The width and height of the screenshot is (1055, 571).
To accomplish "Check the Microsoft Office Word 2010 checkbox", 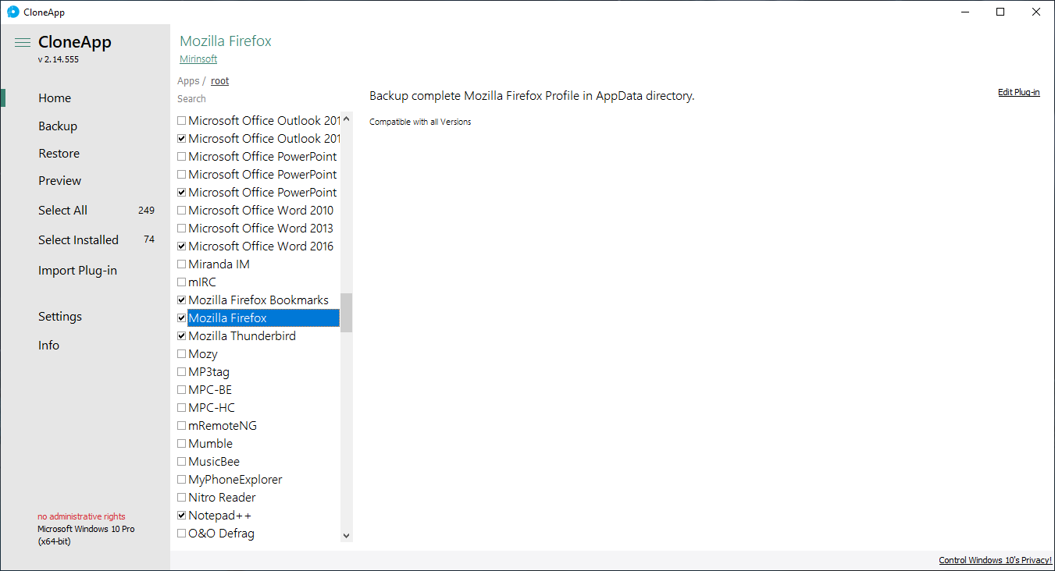I will click(182, 211).
